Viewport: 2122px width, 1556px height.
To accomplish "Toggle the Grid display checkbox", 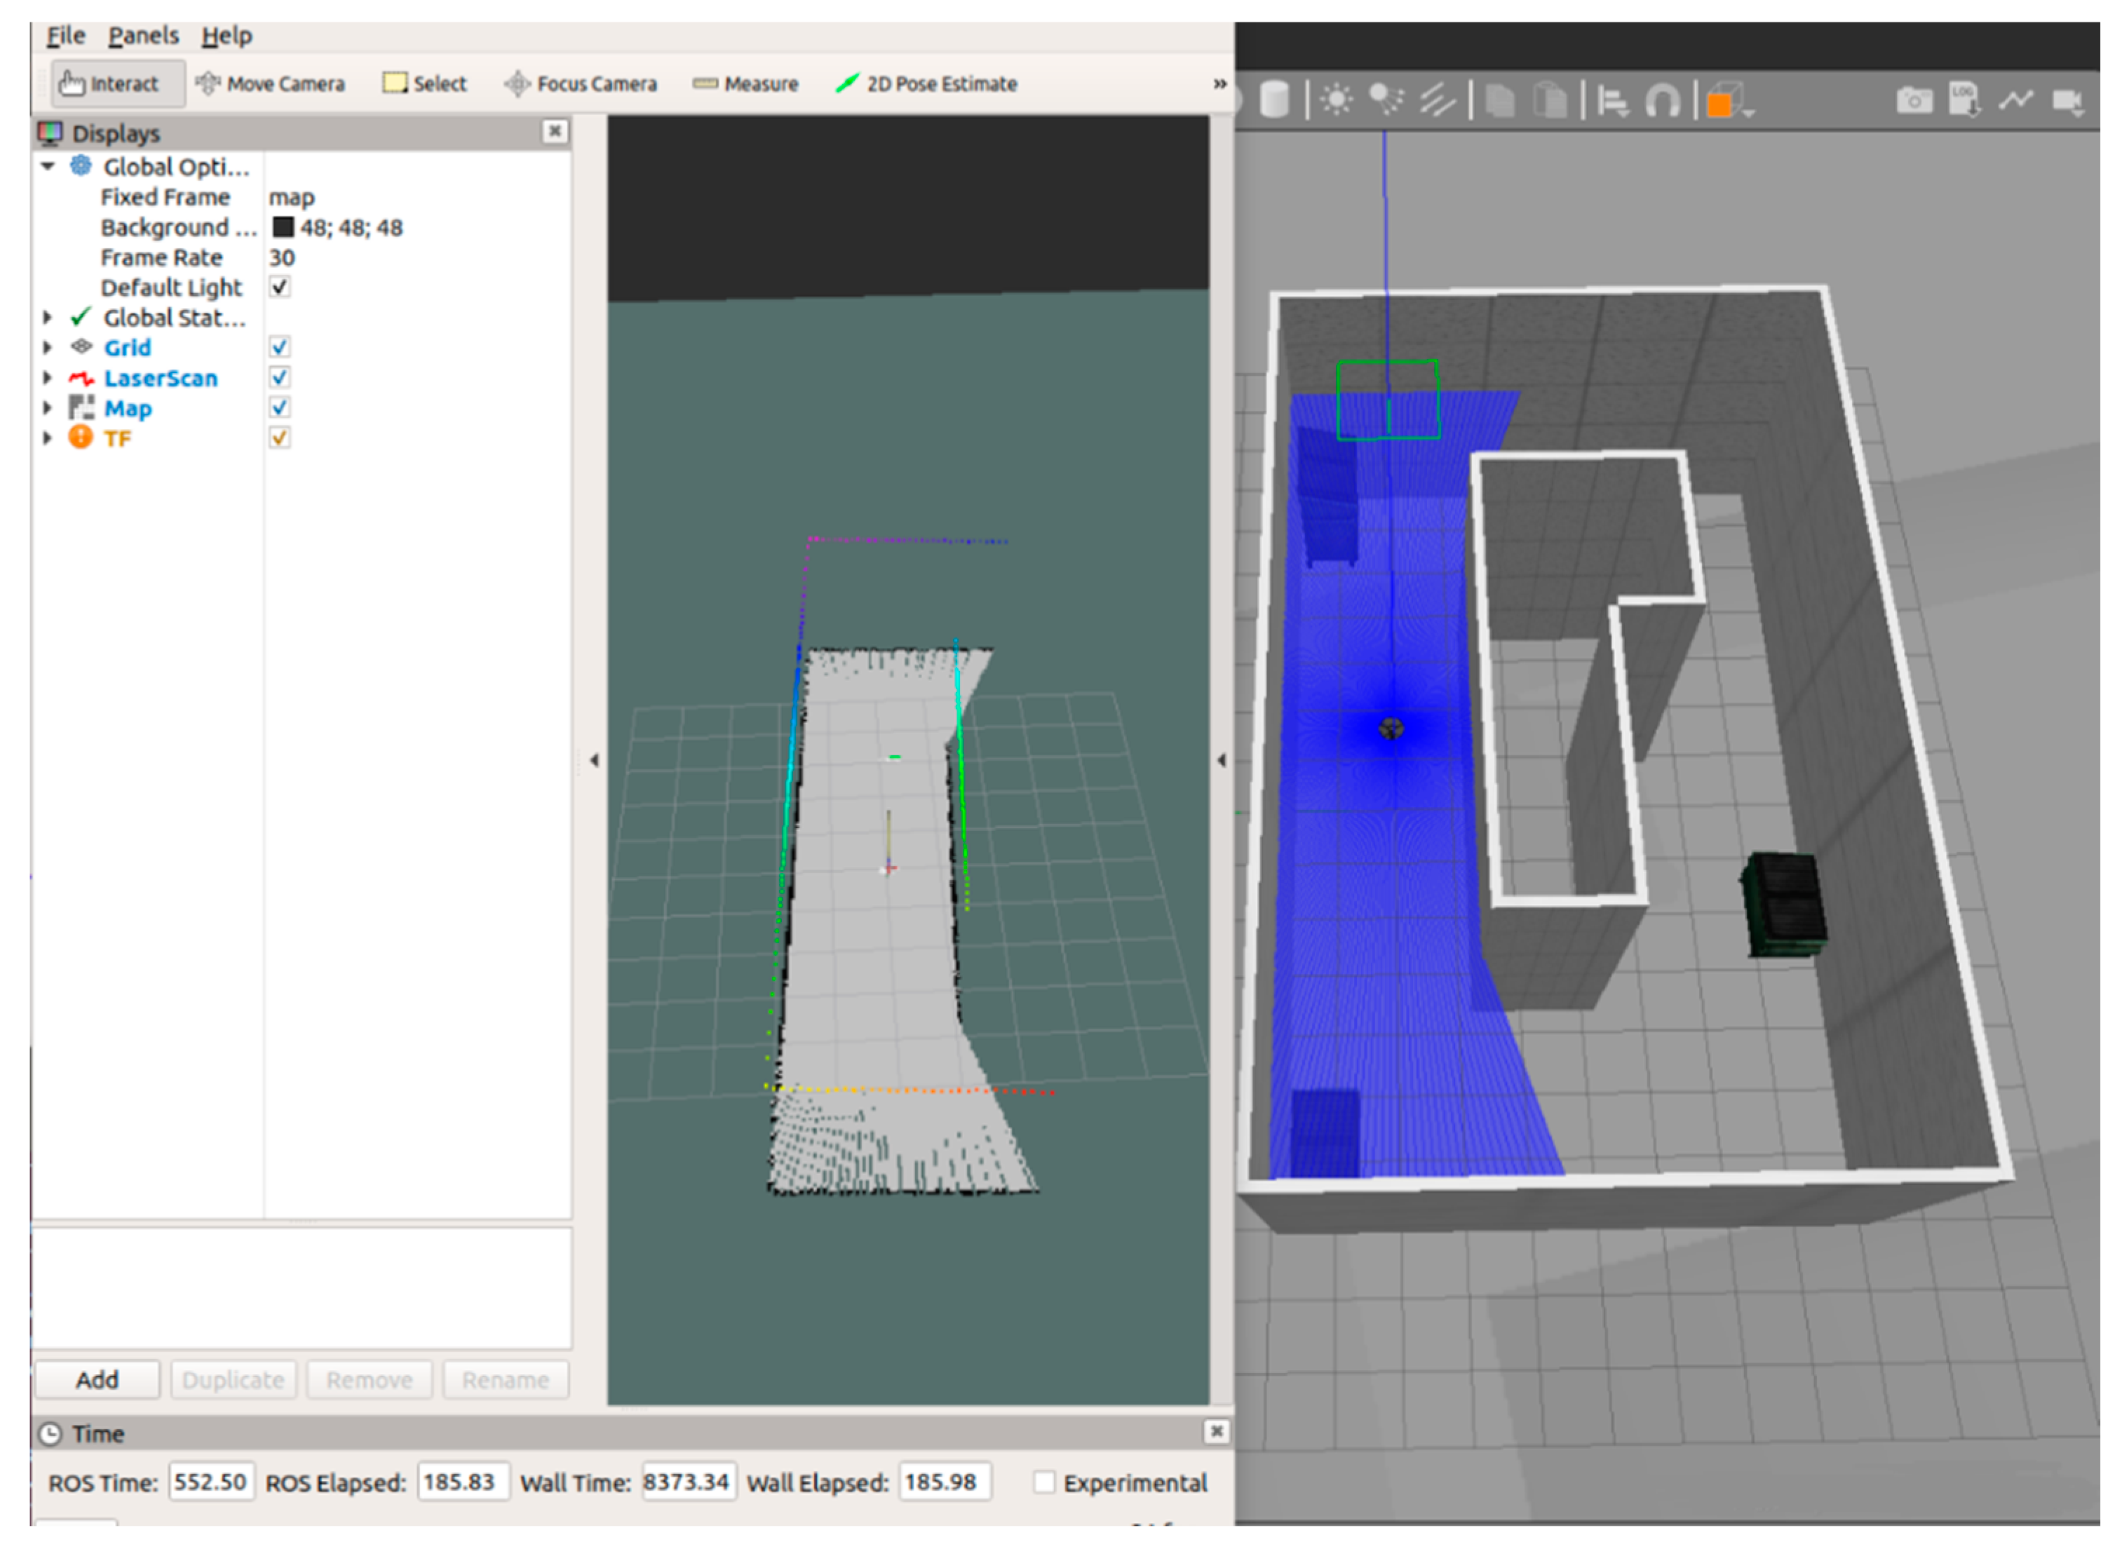I will coord(280,348).
